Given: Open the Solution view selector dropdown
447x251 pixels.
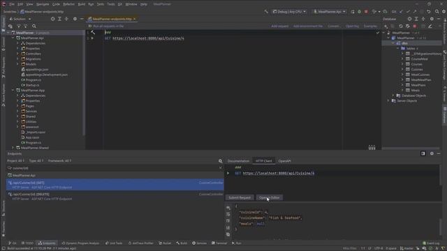Looking at the screenshot, I should click(20, 19).
